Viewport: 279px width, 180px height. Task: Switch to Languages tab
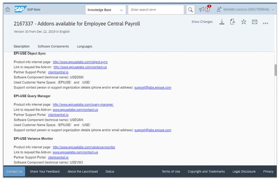point(84,46)
